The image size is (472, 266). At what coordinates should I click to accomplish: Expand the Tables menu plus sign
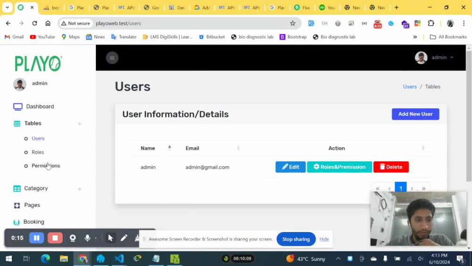[79, 124]
